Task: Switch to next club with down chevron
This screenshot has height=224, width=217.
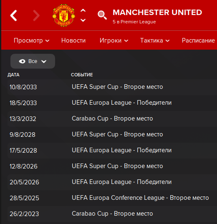Action: (x=83, y=20)
